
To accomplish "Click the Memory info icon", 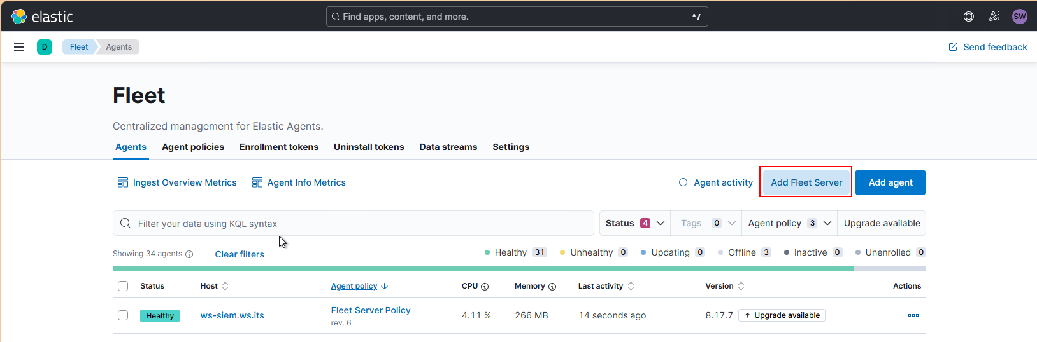I will pyautogui.click(x=552, y=287).
